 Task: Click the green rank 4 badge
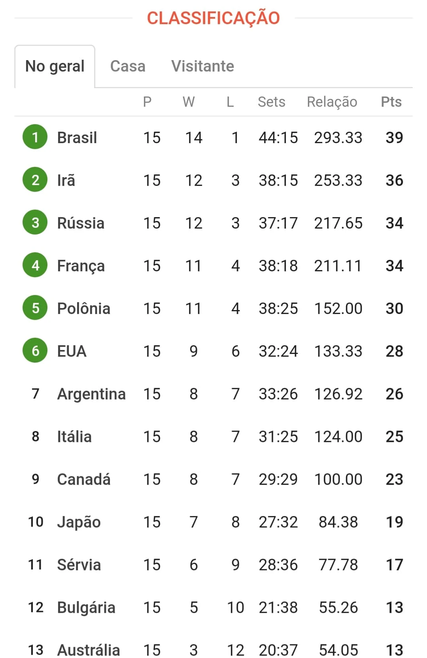35,265
